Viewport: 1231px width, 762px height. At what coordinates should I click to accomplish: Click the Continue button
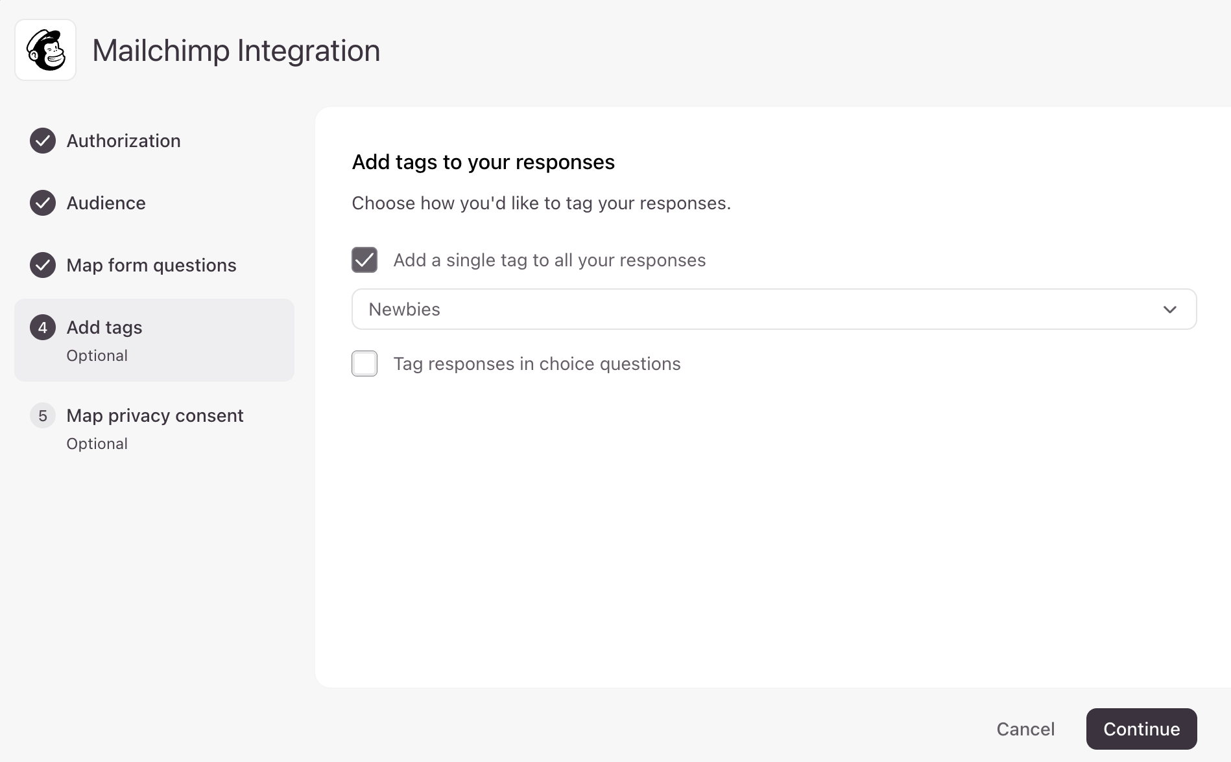point(1141,729)
